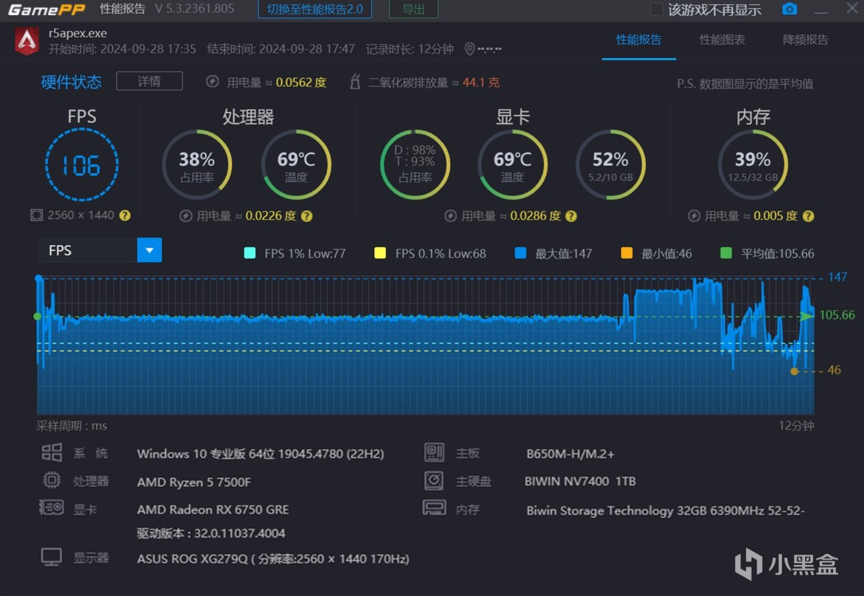Click the CO2 emission bottle icon
This screenshot has width=864, height=596.
coord(354,82)
